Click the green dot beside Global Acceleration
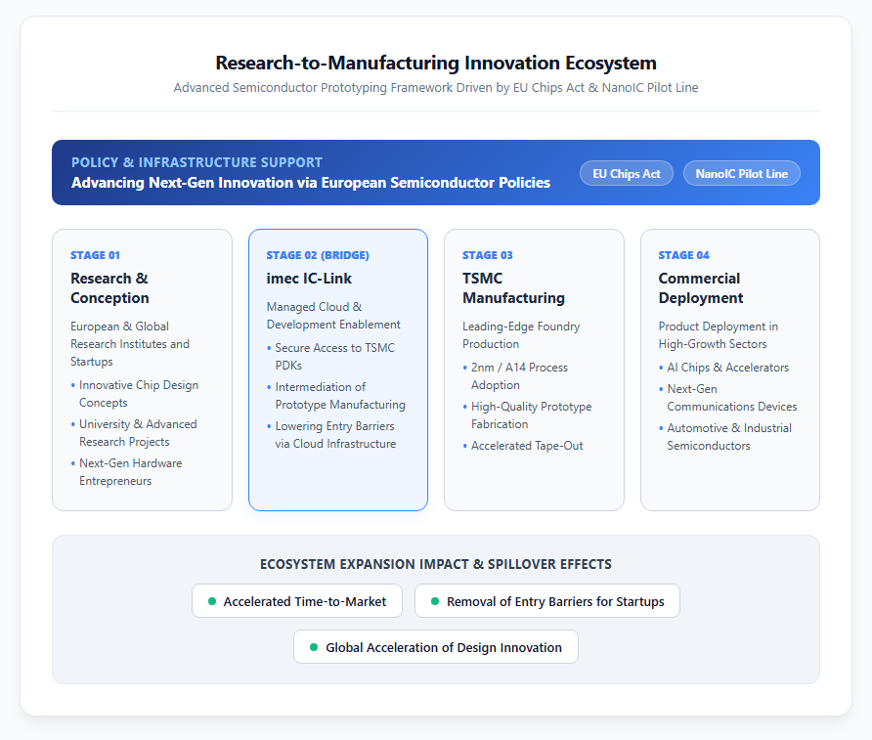This screenshot has height=740, width=872. pyautogui.click(x=314, y=647)
